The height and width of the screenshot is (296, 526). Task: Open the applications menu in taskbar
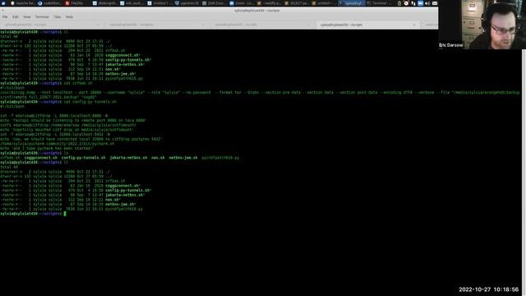point(3,3)
